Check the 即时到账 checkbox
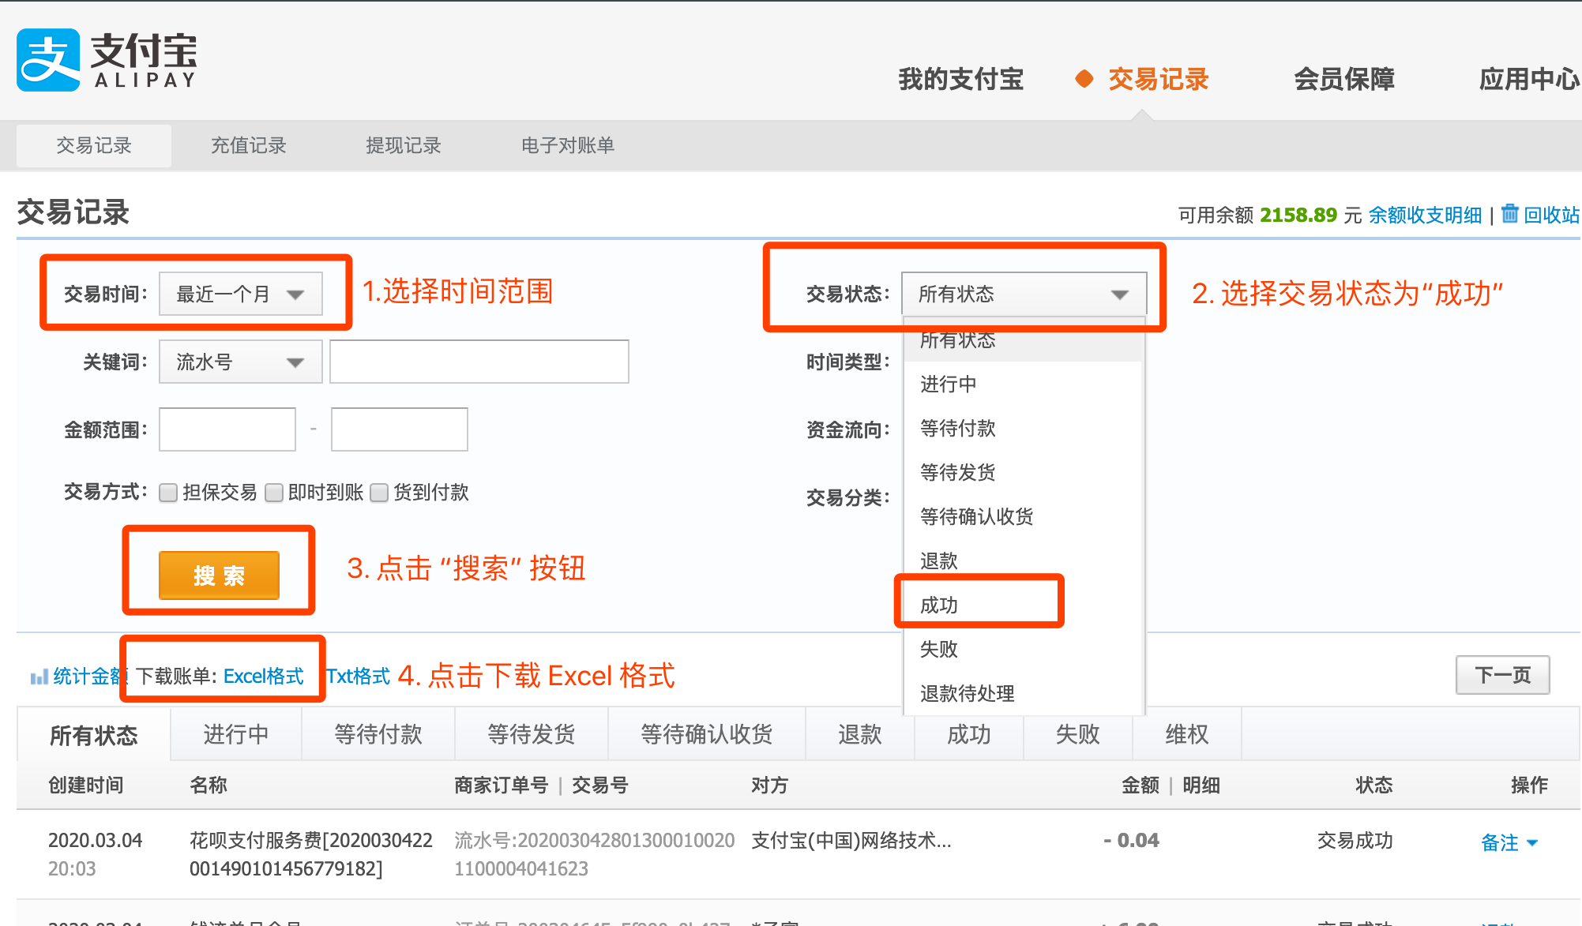Image resolution: width=1582 pixels, height=926 pixels. coord(274,493)
